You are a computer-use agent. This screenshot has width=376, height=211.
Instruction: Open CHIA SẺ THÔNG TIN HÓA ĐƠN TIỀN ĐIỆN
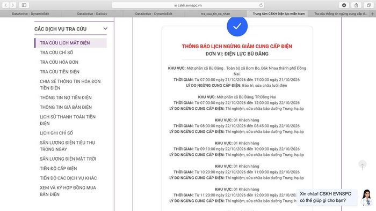point(70,85)
